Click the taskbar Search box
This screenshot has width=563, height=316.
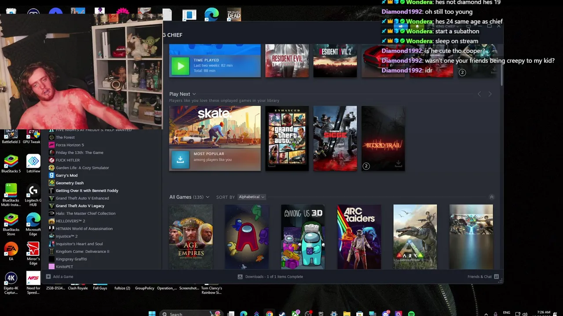click(x=191, y=313)
